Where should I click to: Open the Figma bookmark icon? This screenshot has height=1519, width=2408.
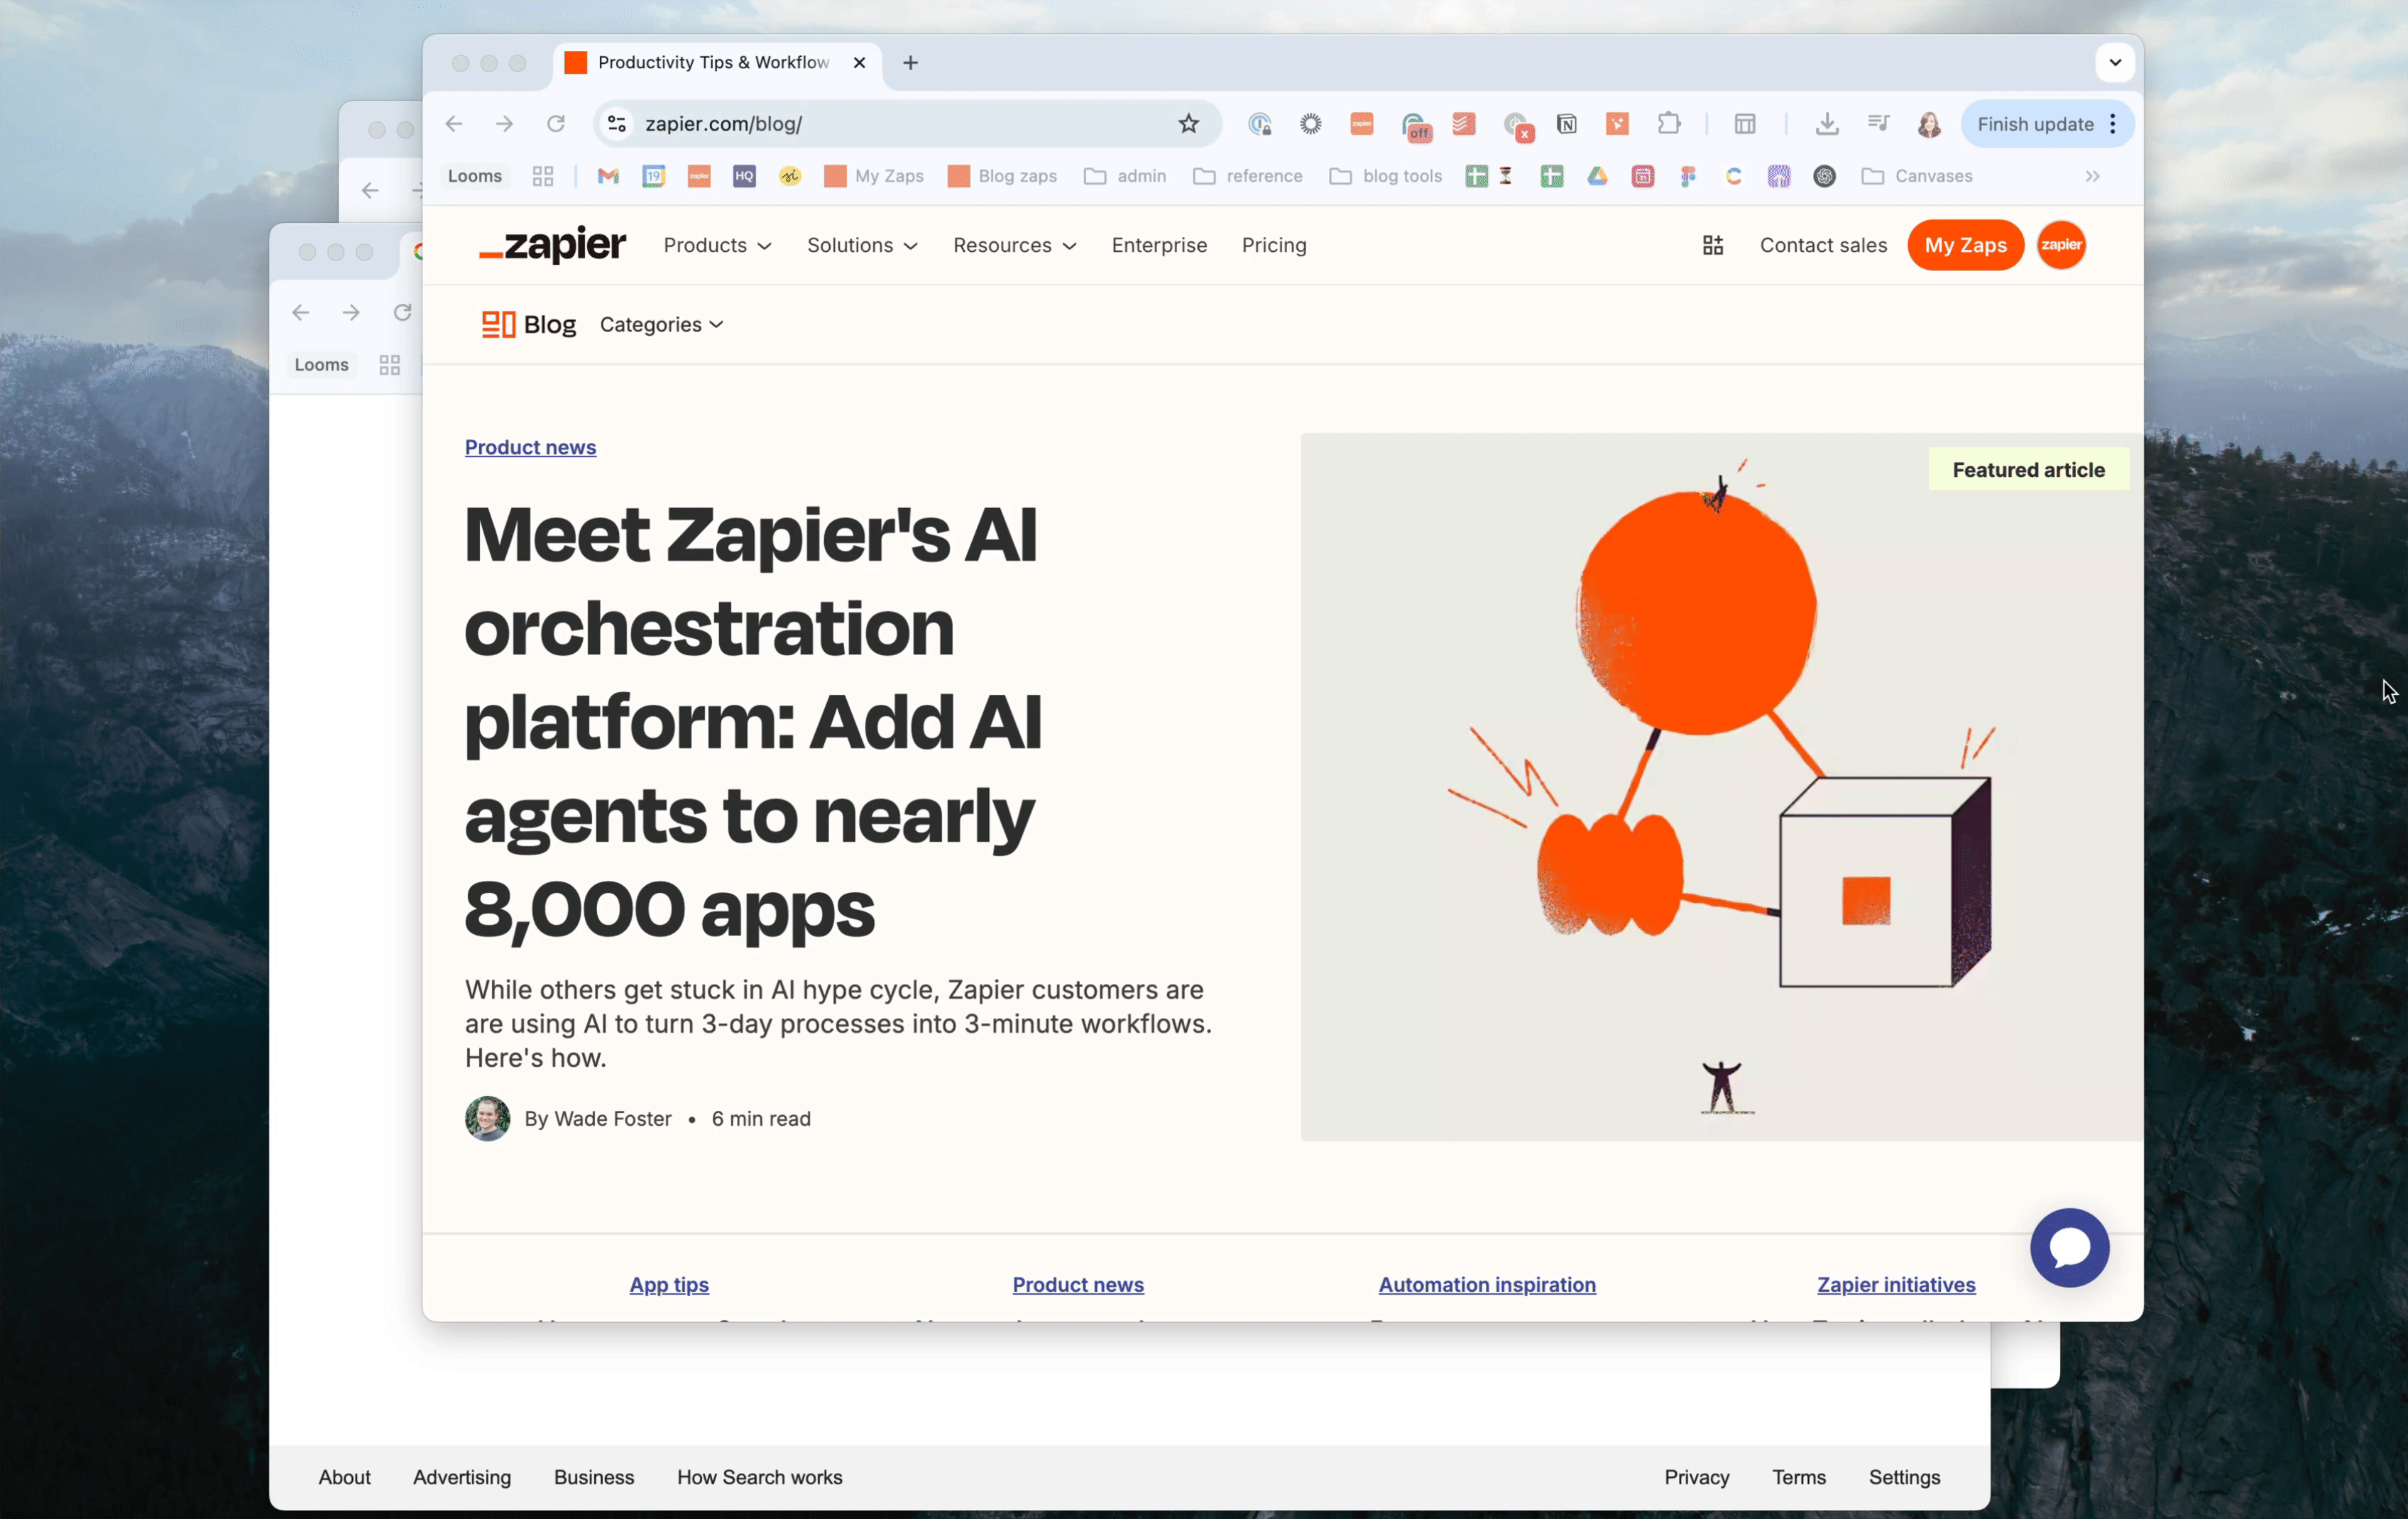[1688, 176]
